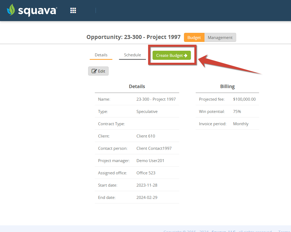Image resolution: width=291 pixels, height=232 pixels.
Task: Select the "Speculative" type value
Action: tap(147, 111)
